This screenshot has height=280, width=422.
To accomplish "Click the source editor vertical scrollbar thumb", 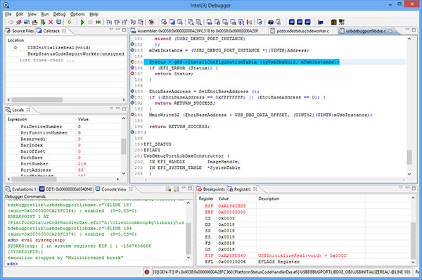I will [409, 157].
